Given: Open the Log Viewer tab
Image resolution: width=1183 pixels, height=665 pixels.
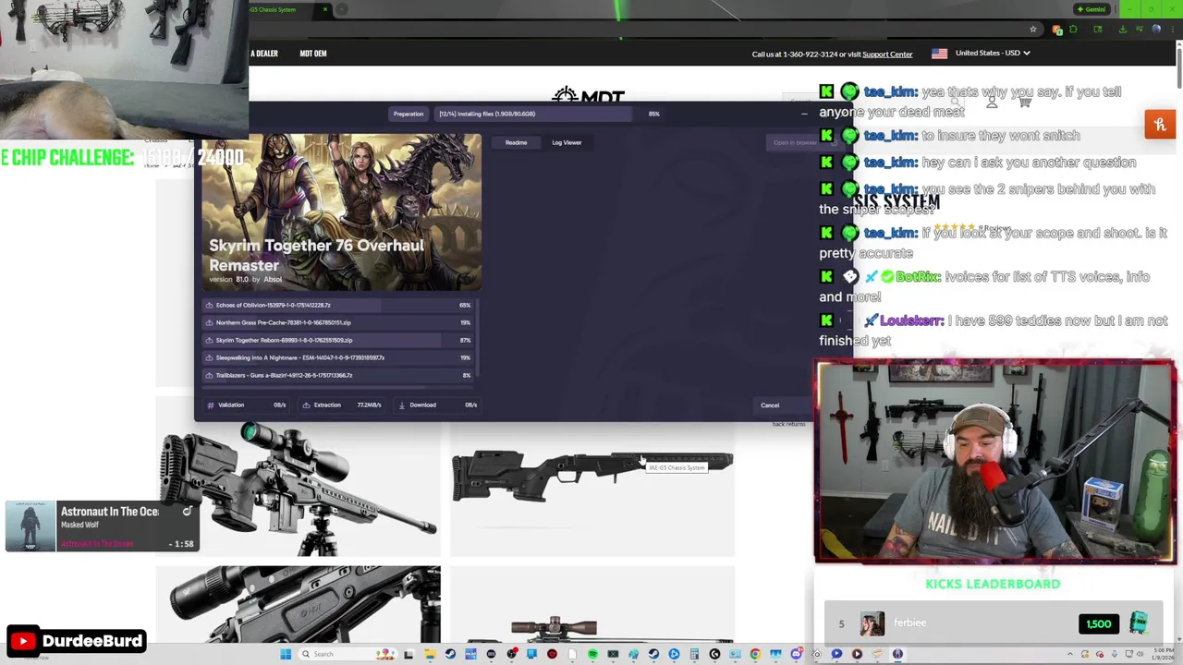Looking at the screenshot, I should (567, 142).
